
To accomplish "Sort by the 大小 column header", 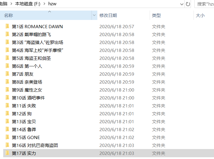I will [204, 15].
